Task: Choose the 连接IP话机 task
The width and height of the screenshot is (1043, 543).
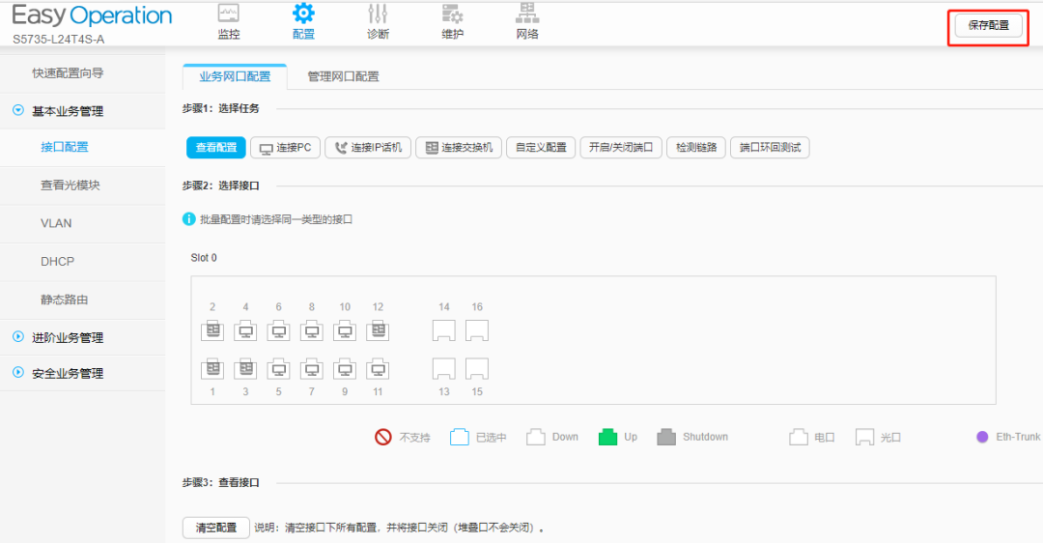Action: pos(368,147)
